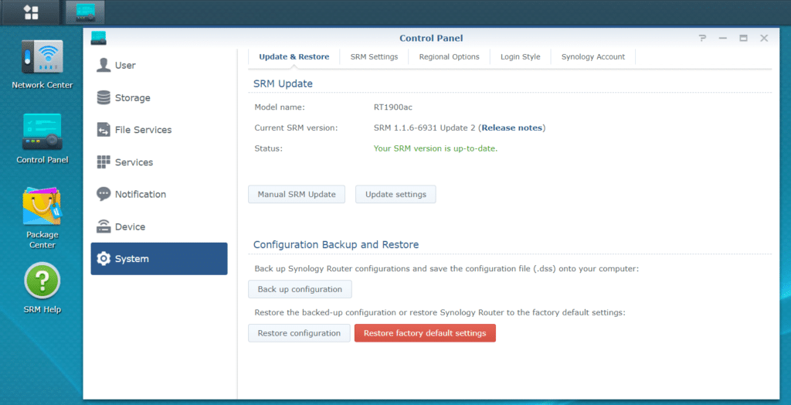791x405 pixels.
Task: Click the Control Panel taskbar thumbnail
Action: [x=85, y=12]
